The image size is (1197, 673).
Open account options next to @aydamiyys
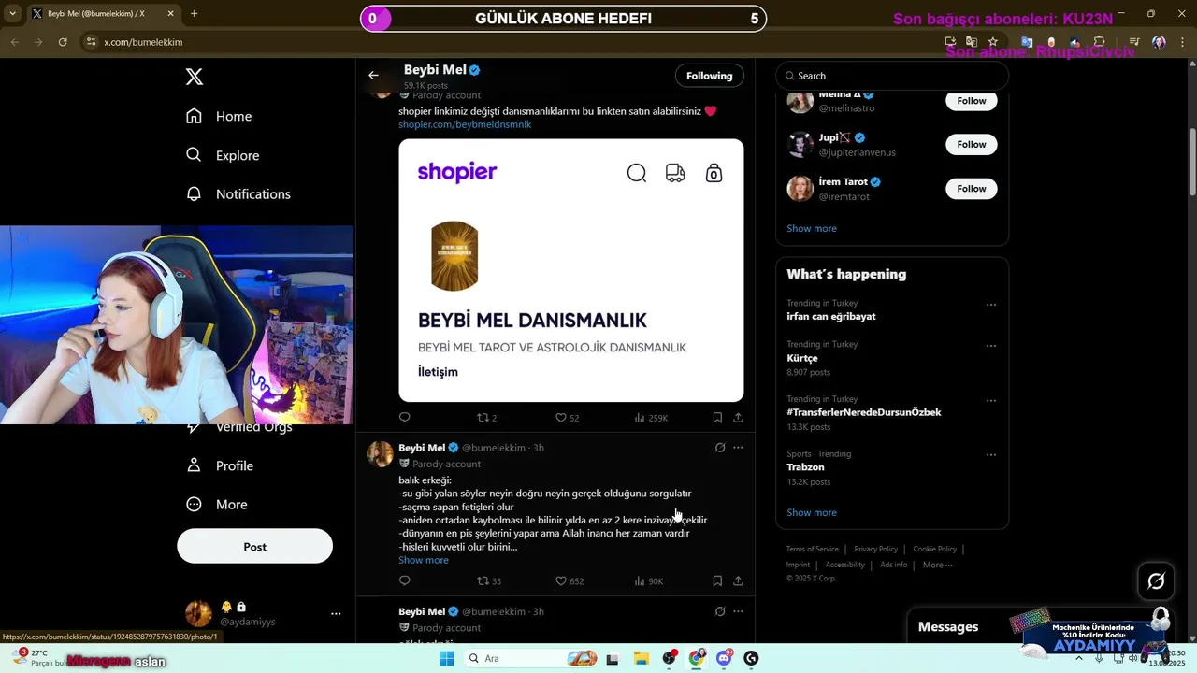coord(336,614)
